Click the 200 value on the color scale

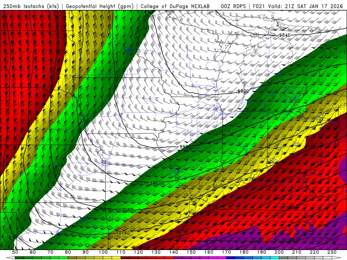pyautogui.click(x=279, y=252)
